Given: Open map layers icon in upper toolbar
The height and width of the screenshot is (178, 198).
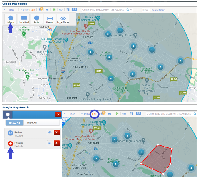Looking at the screenshot, I should [40, 10].
